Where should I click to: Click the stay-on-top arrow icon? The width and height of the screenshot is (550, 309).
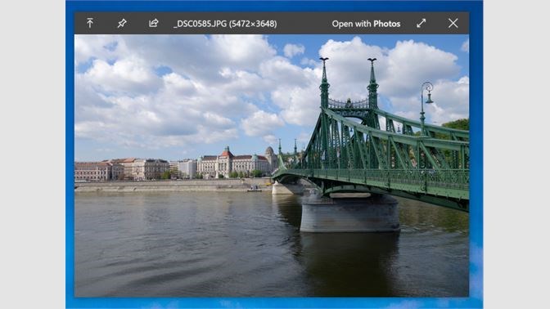[90, 23]
